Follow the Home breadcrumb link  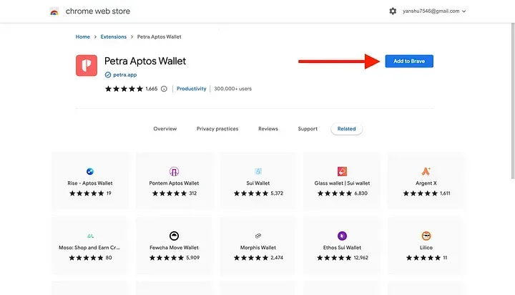coord(83,37)
